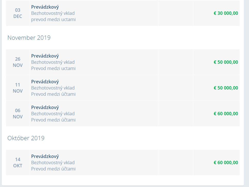Click the 11 NOV date cell
The height and width of the screenshot is (187, 249).
(18, 88)
